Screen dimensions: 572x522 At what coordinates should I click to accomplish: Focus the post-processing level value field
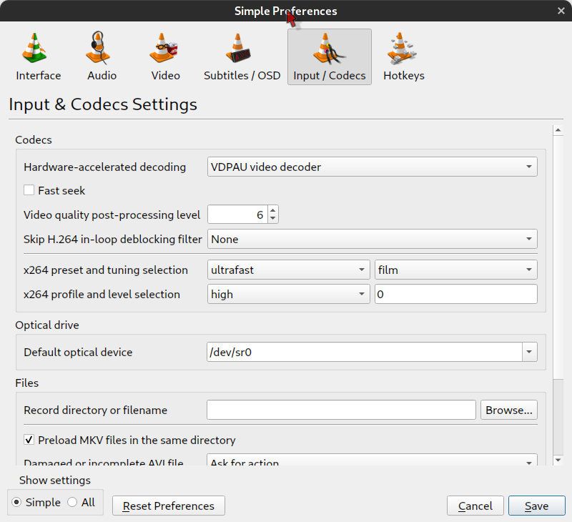(237, 215)
